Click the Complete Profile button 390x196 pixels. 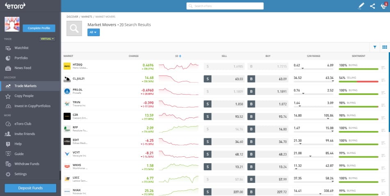pyautogui.click(x=39, y=28)
